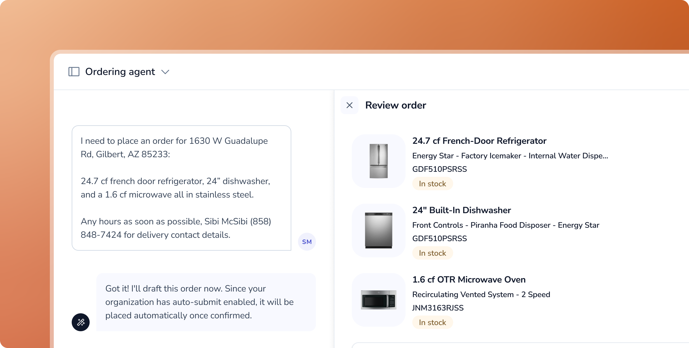Click Recirculating Vented System description

(481, 294)
